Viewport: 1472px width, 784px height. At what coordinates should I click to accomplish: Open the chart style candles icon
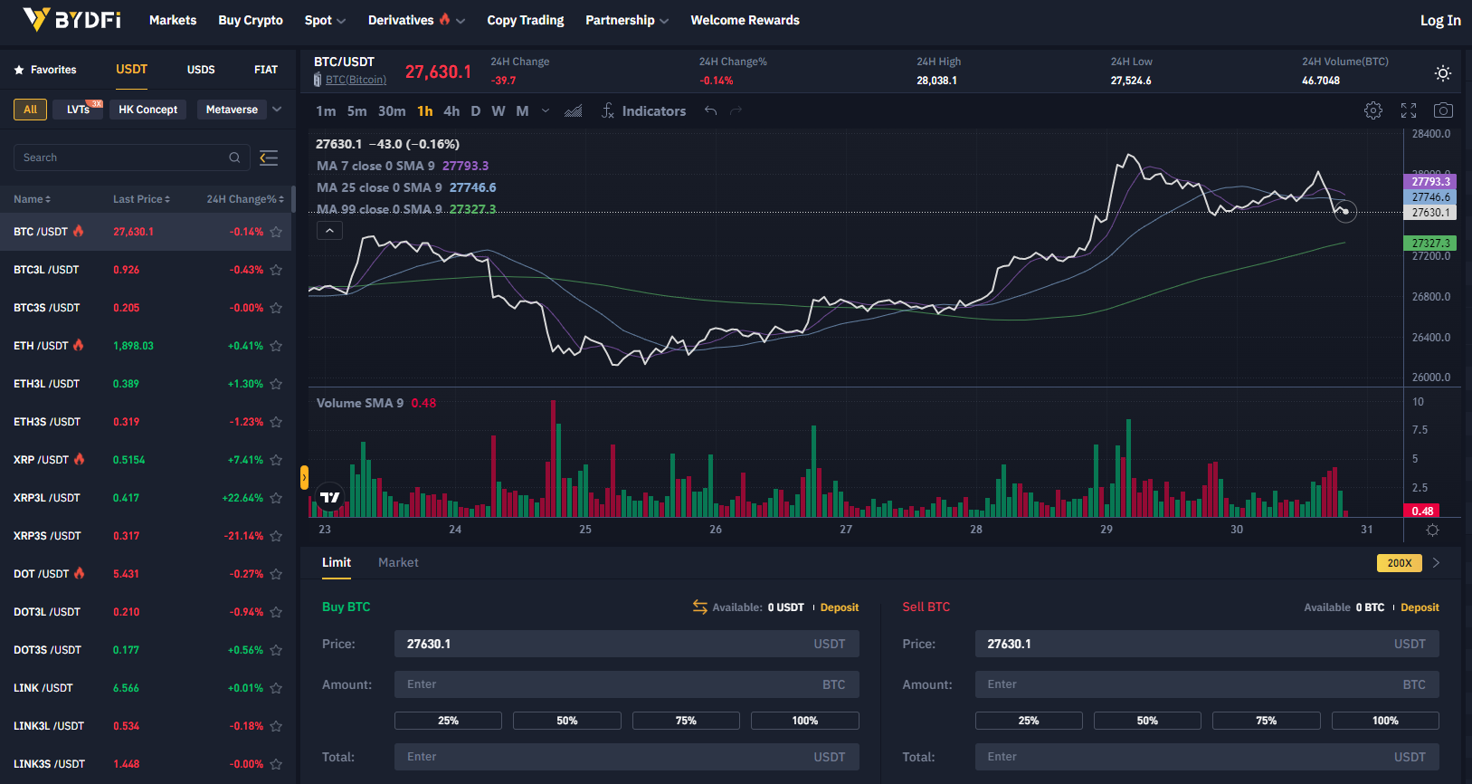click(x=574, y=110)
